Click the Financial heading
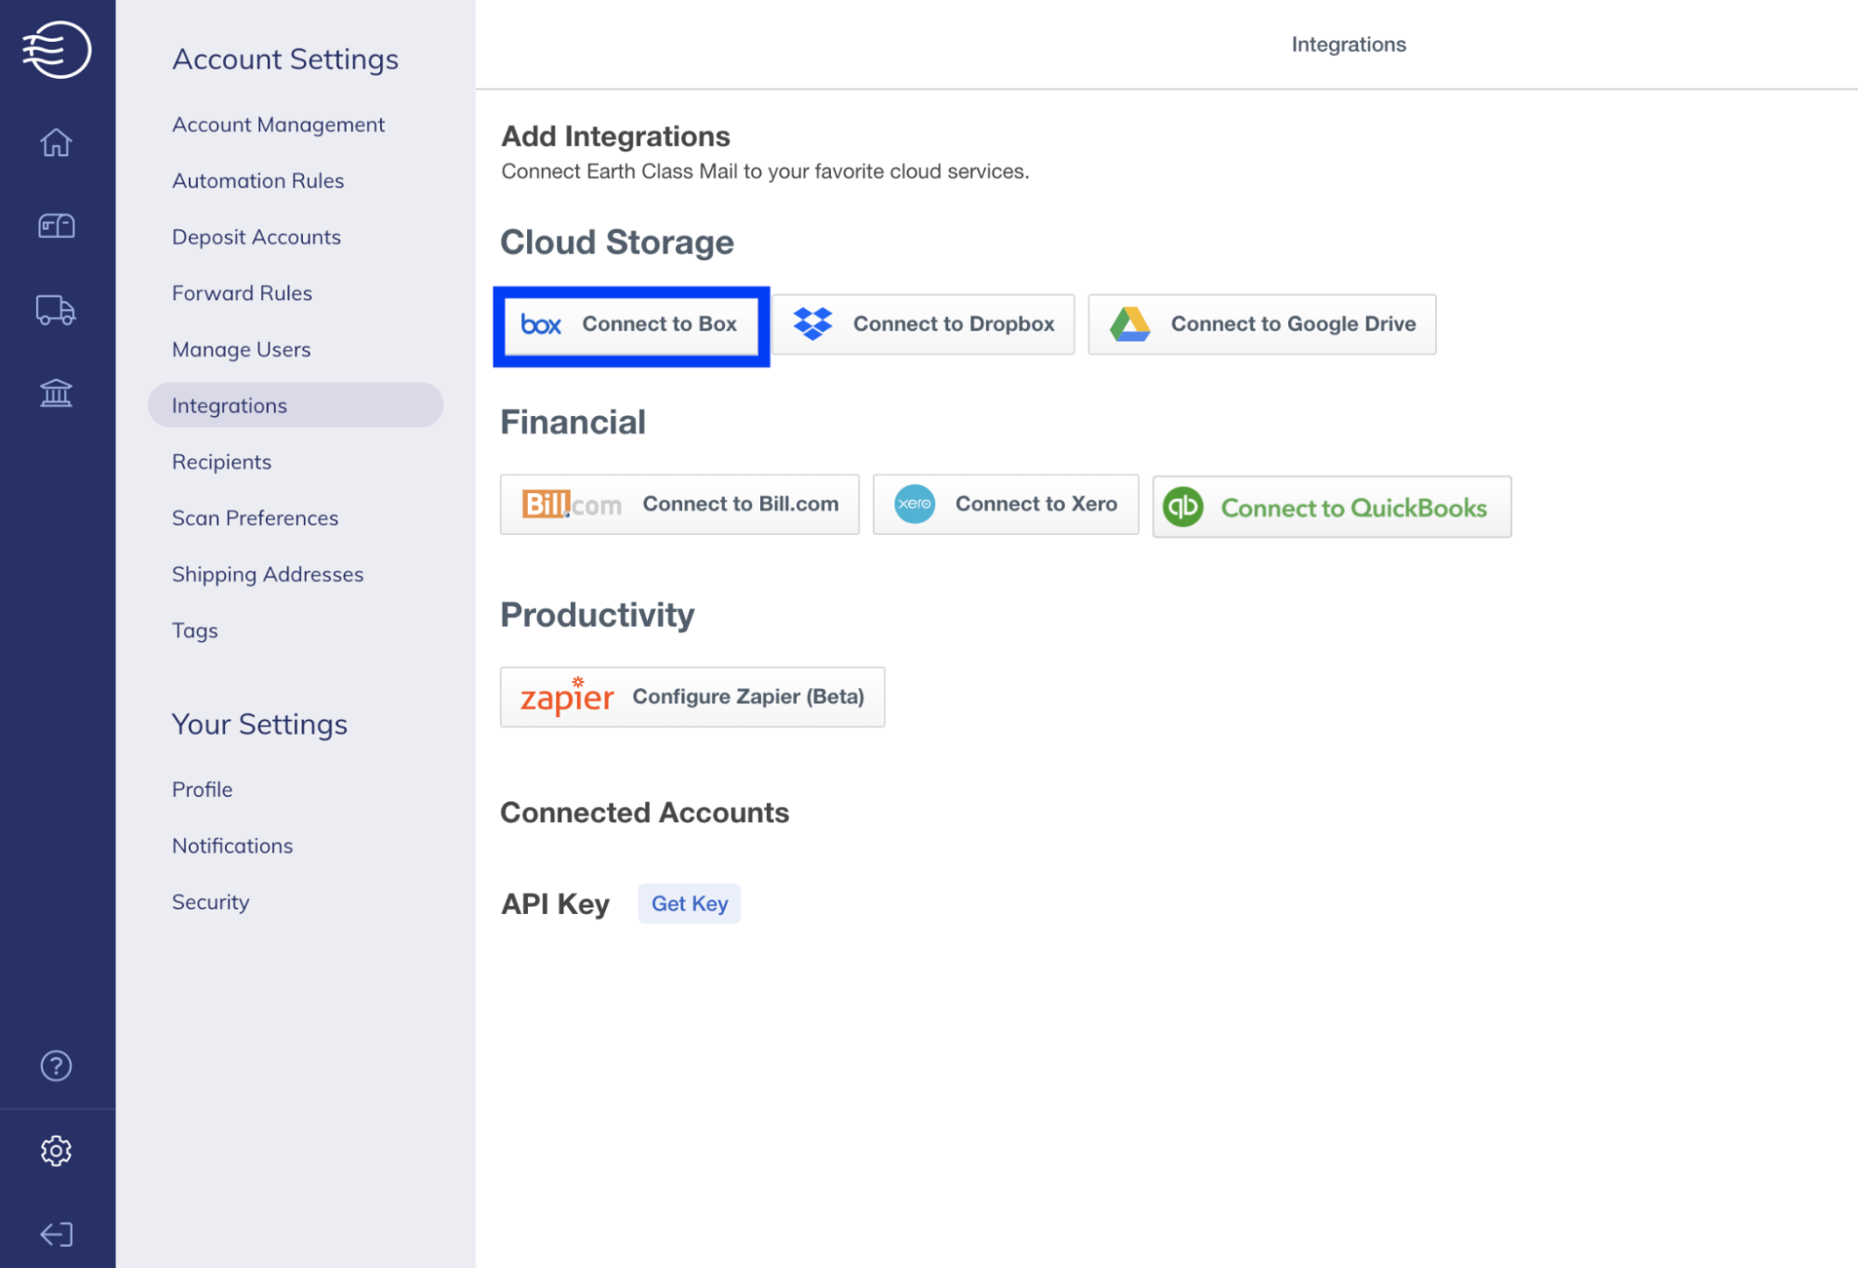The width and height of the screenshot is (1858, 1268). coord(573,423)
